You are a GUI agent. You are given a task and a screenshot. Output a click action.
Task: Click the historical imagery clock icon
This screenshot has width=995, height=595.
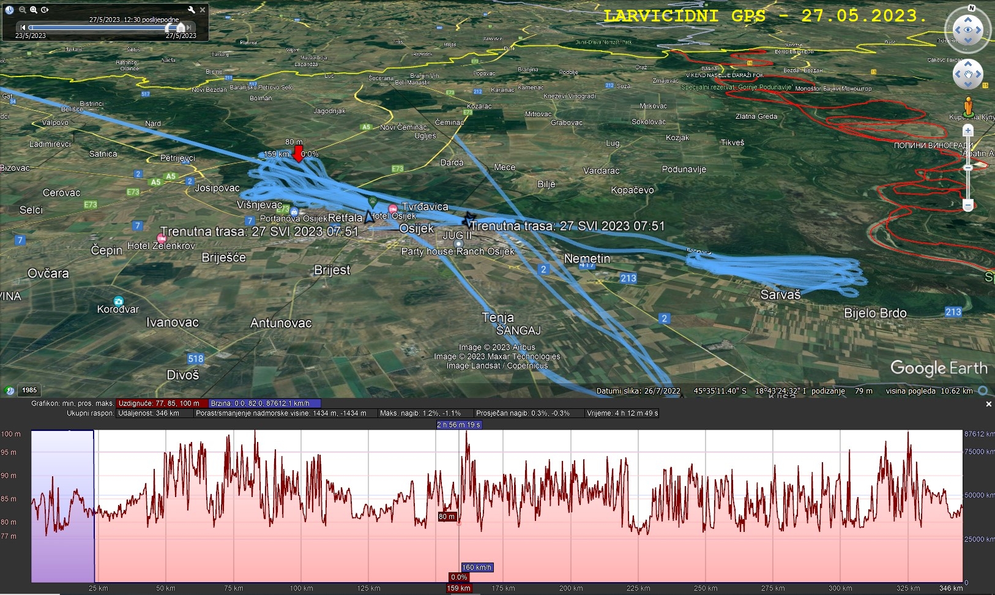click(x=9, y=10)
